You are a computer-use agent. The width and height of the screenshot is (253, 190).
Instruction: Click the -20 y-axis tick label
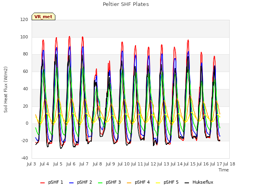point(25,141)
